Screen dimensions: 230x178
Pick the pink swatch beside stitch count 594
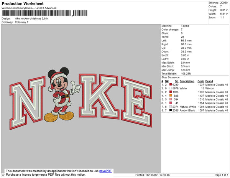pos(171,99)
